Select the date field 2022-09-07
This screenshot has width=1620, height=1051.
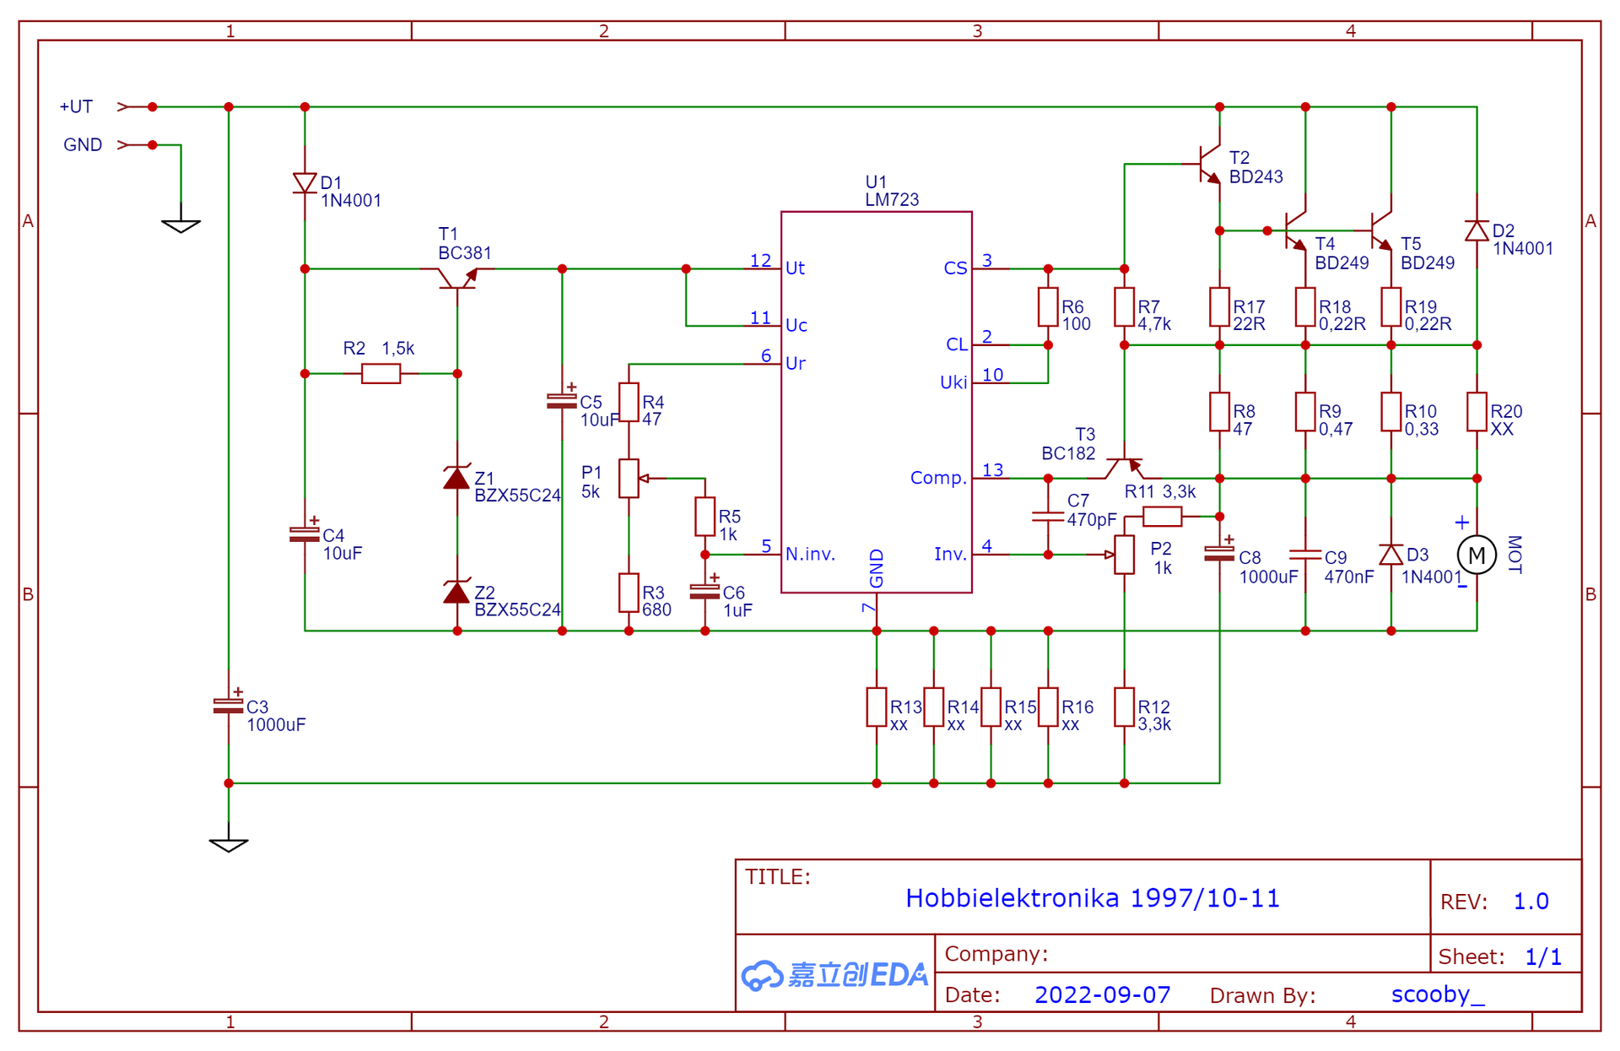[x=1102, y=994]
